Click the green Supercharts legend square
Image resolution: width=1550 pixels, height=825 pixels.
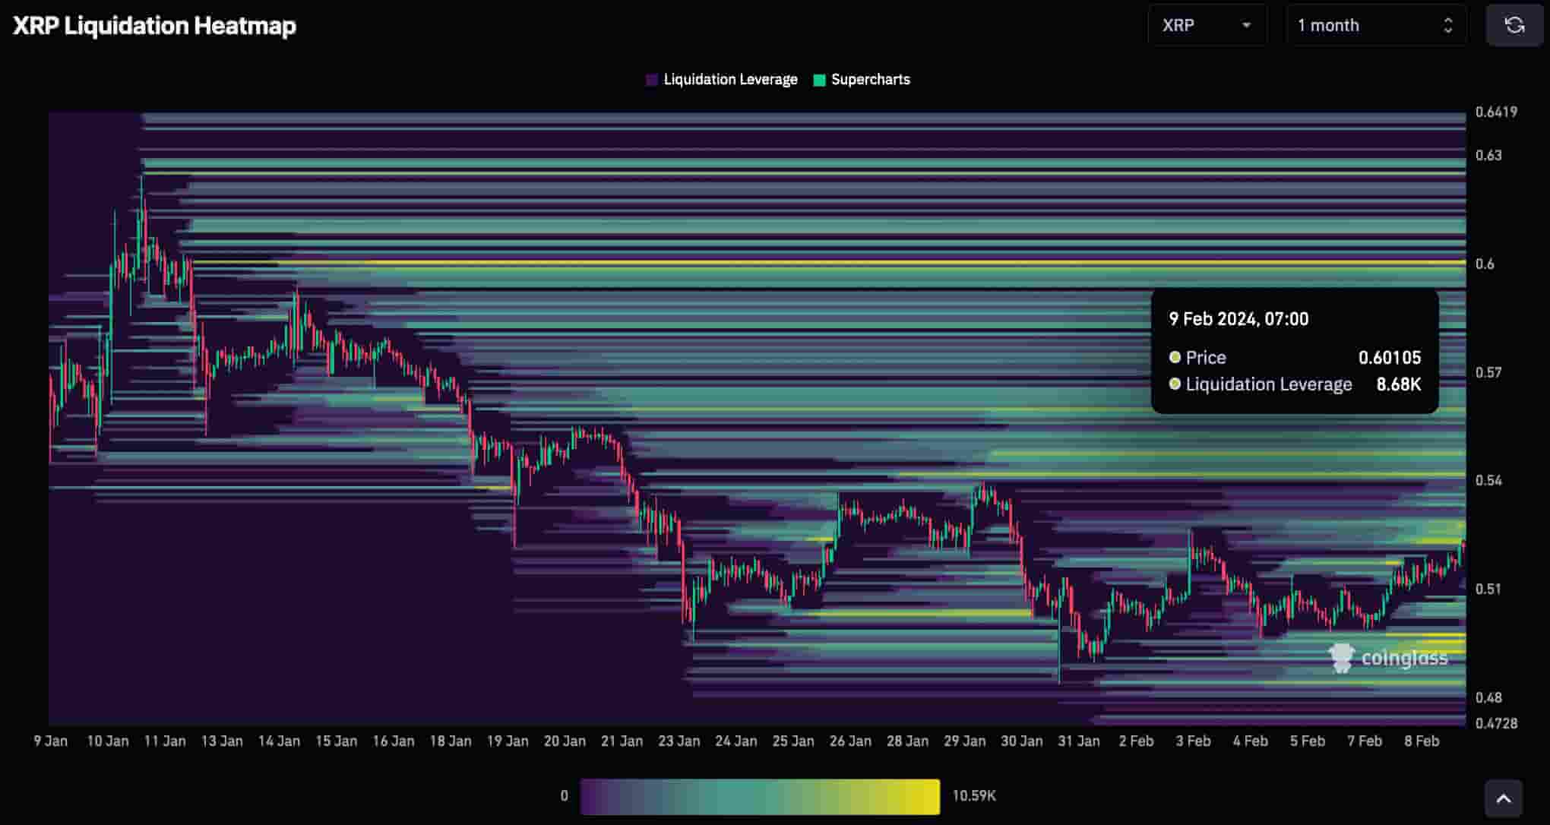point(819,80)
